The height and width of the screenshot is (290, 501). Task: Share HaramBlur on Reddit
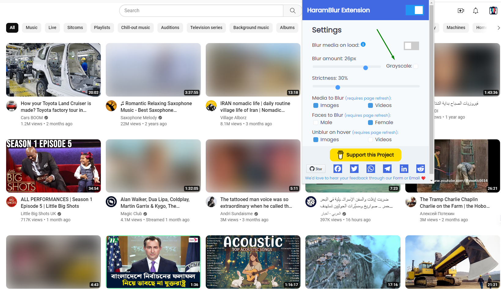(x=421, y=169)
